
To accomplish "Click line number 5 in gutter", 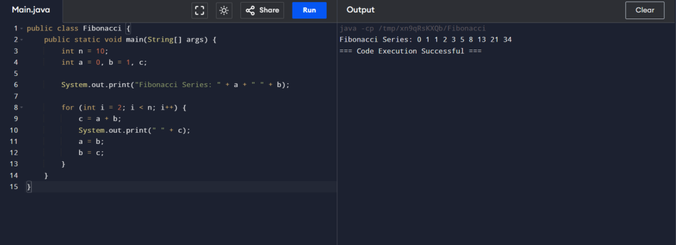I will (16, 74).
